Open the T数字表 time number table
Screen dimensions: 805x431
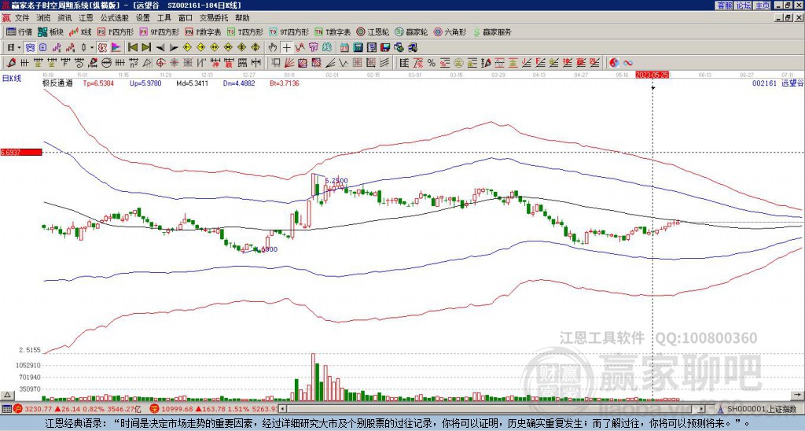(x=333, y=31)
